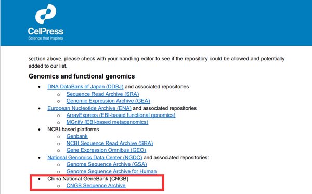This screenshot has width=312, height=194.
Task: Open the Gene Expression Omnibus (GEO) link
Action: [106, 150]
